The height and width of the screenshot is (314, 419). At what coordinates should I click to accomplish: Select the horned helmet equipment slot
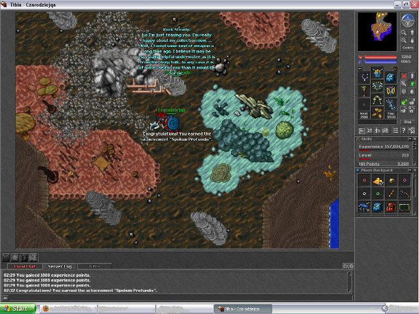pos(377,73)
